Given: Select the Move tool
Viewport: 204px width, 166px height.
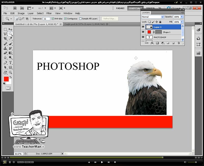Looking at the screenshot, I should [10, 29].
